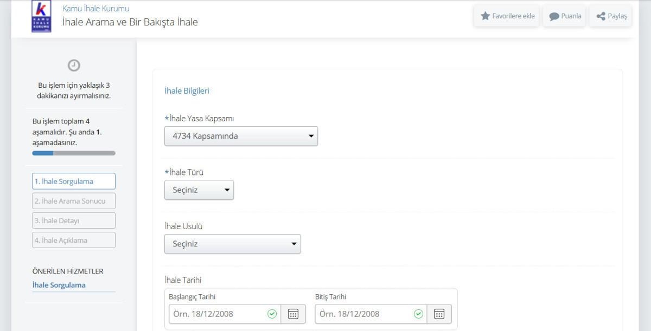Click the clock icon in sidebar
The image size is (651, 331).
74,66
